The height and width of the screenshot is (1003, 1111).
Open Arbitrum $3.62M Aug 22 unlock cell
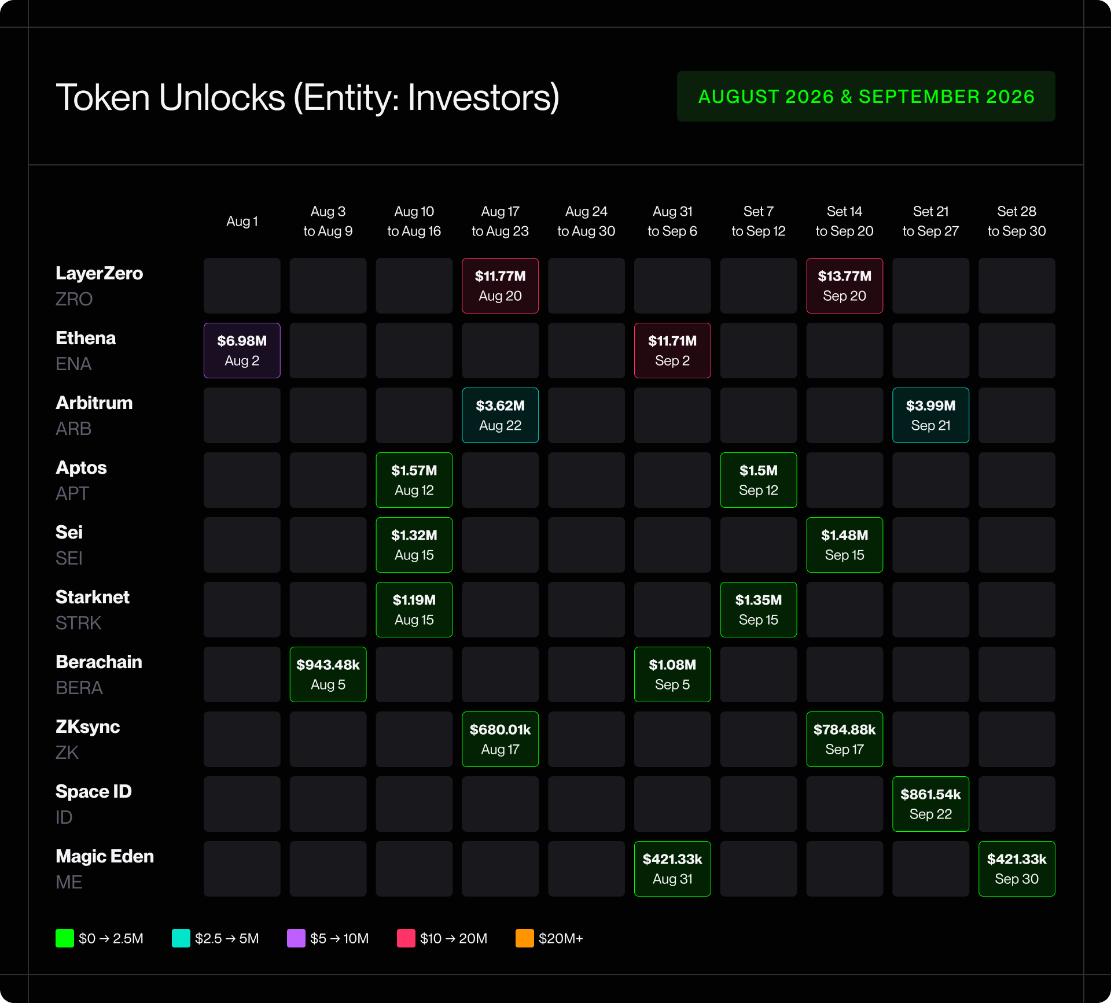(x=500, y=415)
